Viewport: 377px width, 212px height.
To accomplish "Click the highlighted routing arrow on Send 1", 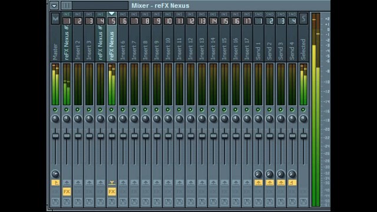I will pos(259,183).
